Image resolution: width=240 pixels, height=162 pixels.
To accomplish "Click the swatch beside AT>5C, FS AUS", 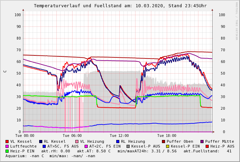I will [x=44, y=146].
